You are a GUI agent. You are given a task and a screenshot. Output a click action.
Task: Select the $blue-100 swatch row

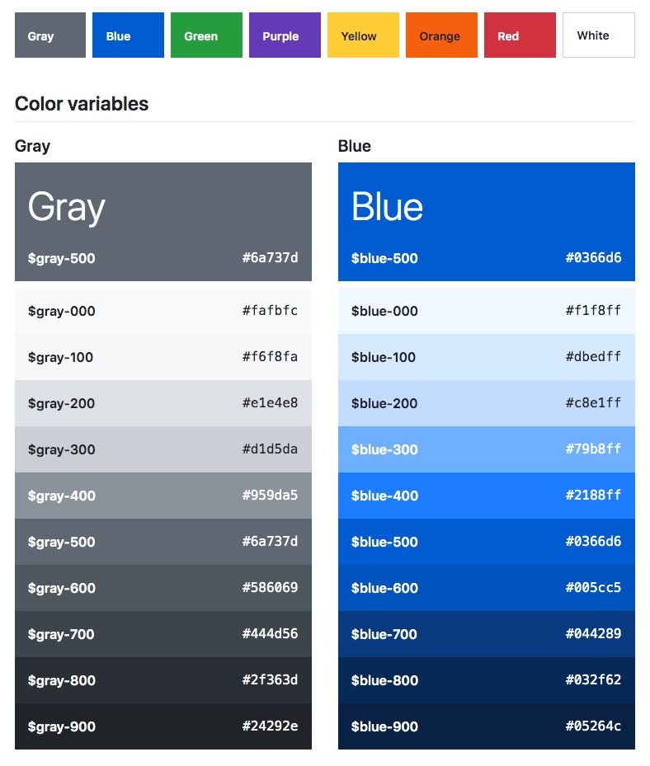click(487, 357)
